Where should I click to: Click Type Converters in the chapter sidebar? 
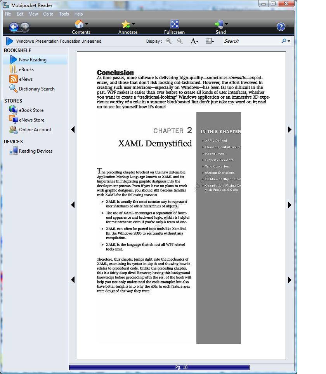(x=217, y=167)
